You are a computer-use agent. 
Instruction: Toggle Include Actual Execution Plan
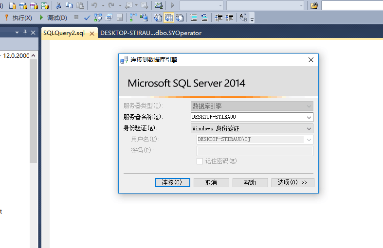pos(133,18)
